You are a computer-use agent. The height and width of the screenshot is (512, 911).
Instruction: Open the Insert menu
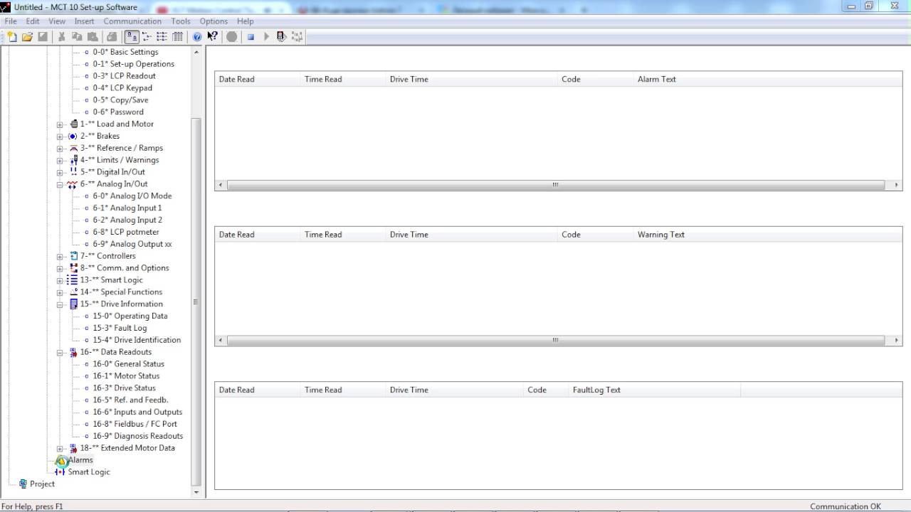(x=84, y=21)
